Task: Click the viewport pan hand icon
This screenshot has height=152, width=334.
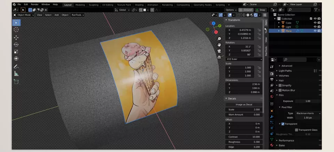Action: (219, 45)
